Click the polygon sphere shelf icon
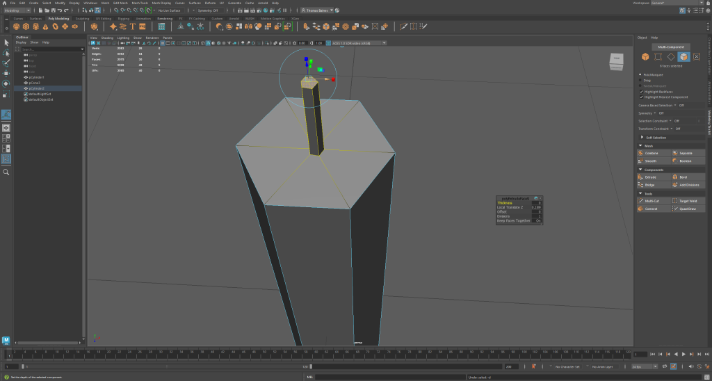This screenshot has height=381, width=712. coord(16,26)
